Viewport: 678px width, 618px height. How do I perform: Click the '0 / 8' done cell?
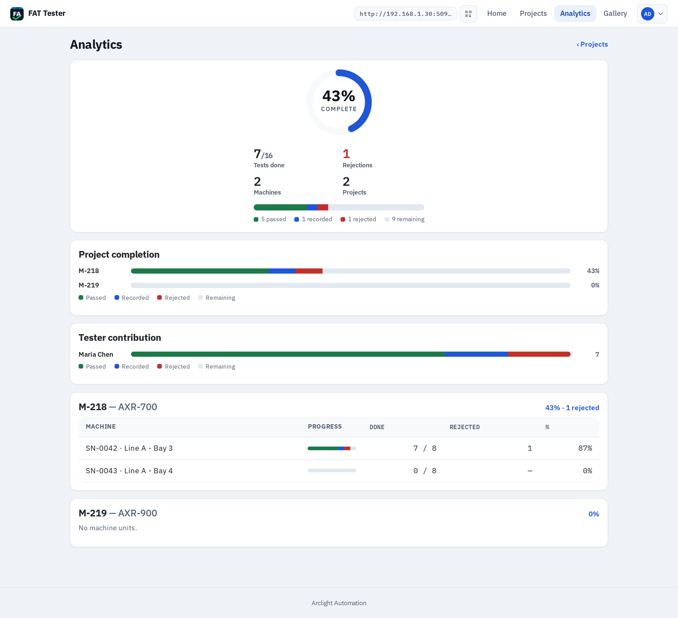click(x=425, y=471)
